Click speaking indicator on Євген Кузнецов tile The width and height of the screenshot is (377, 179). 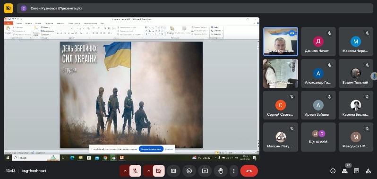pyautogui.click(x=292, y=33)
